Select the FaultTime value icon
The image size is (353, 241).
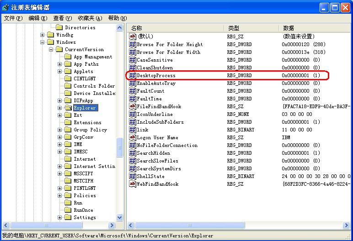point(133,99)
